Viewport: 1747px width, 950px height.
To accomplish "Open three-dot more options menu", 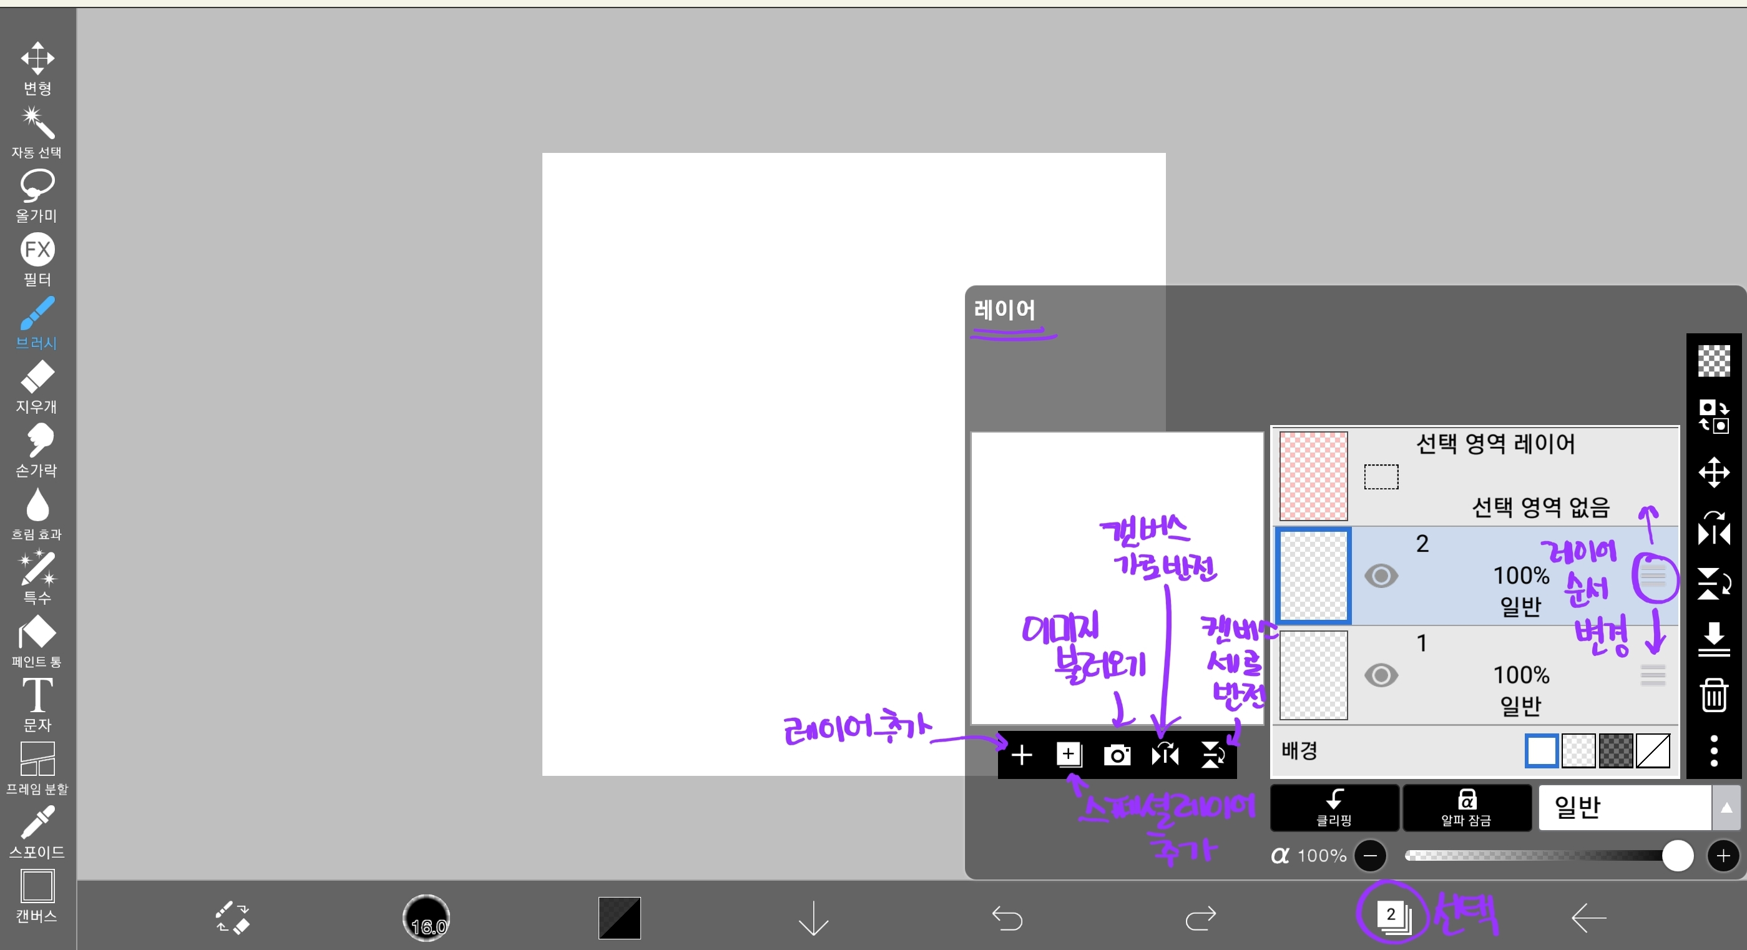I will pyautogui.click(x=1714, y=751).
